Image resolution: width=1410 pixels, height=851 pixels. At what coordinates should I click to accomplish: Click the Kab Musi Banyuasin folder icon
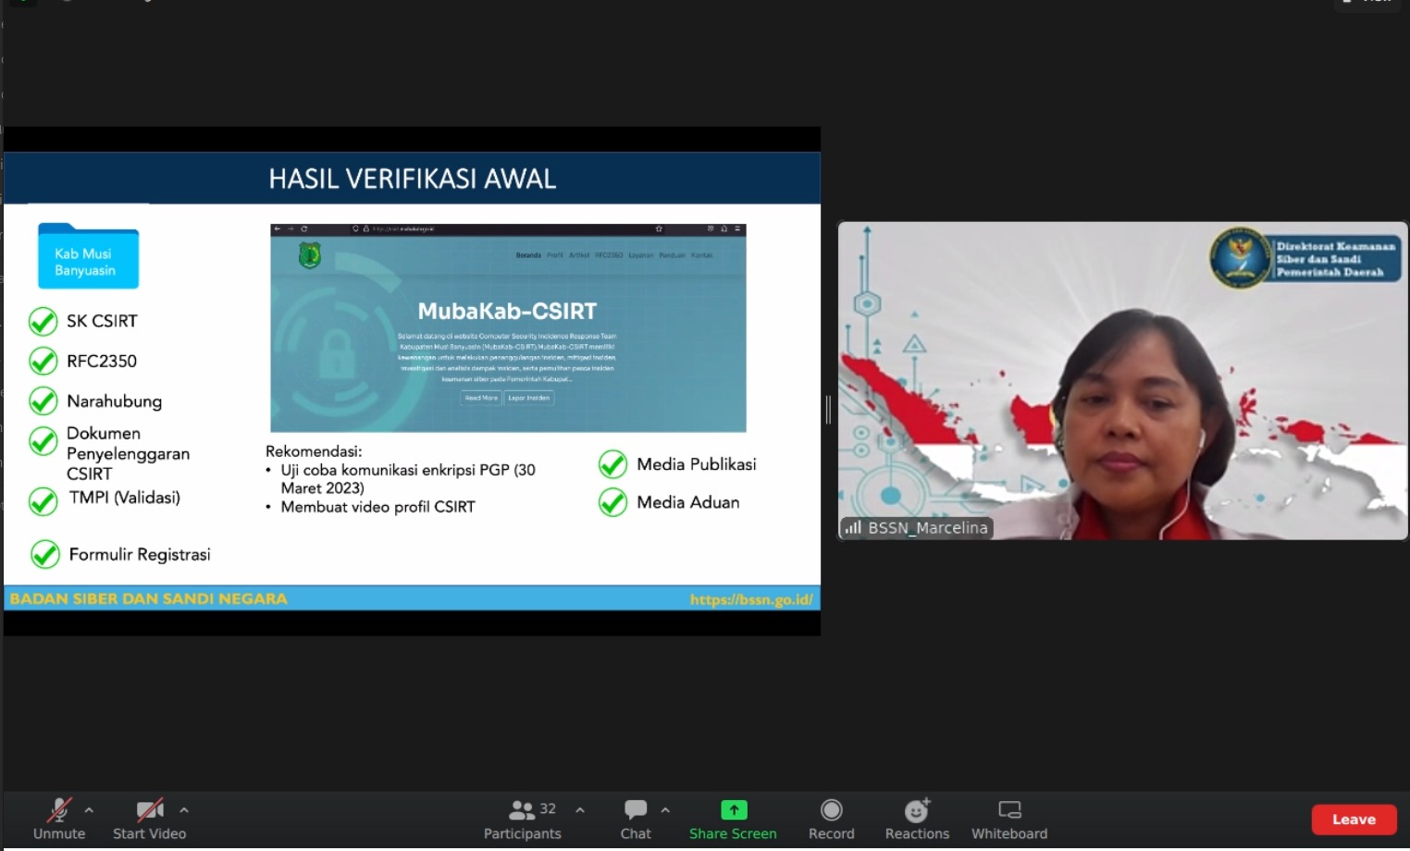coord(88,256)
